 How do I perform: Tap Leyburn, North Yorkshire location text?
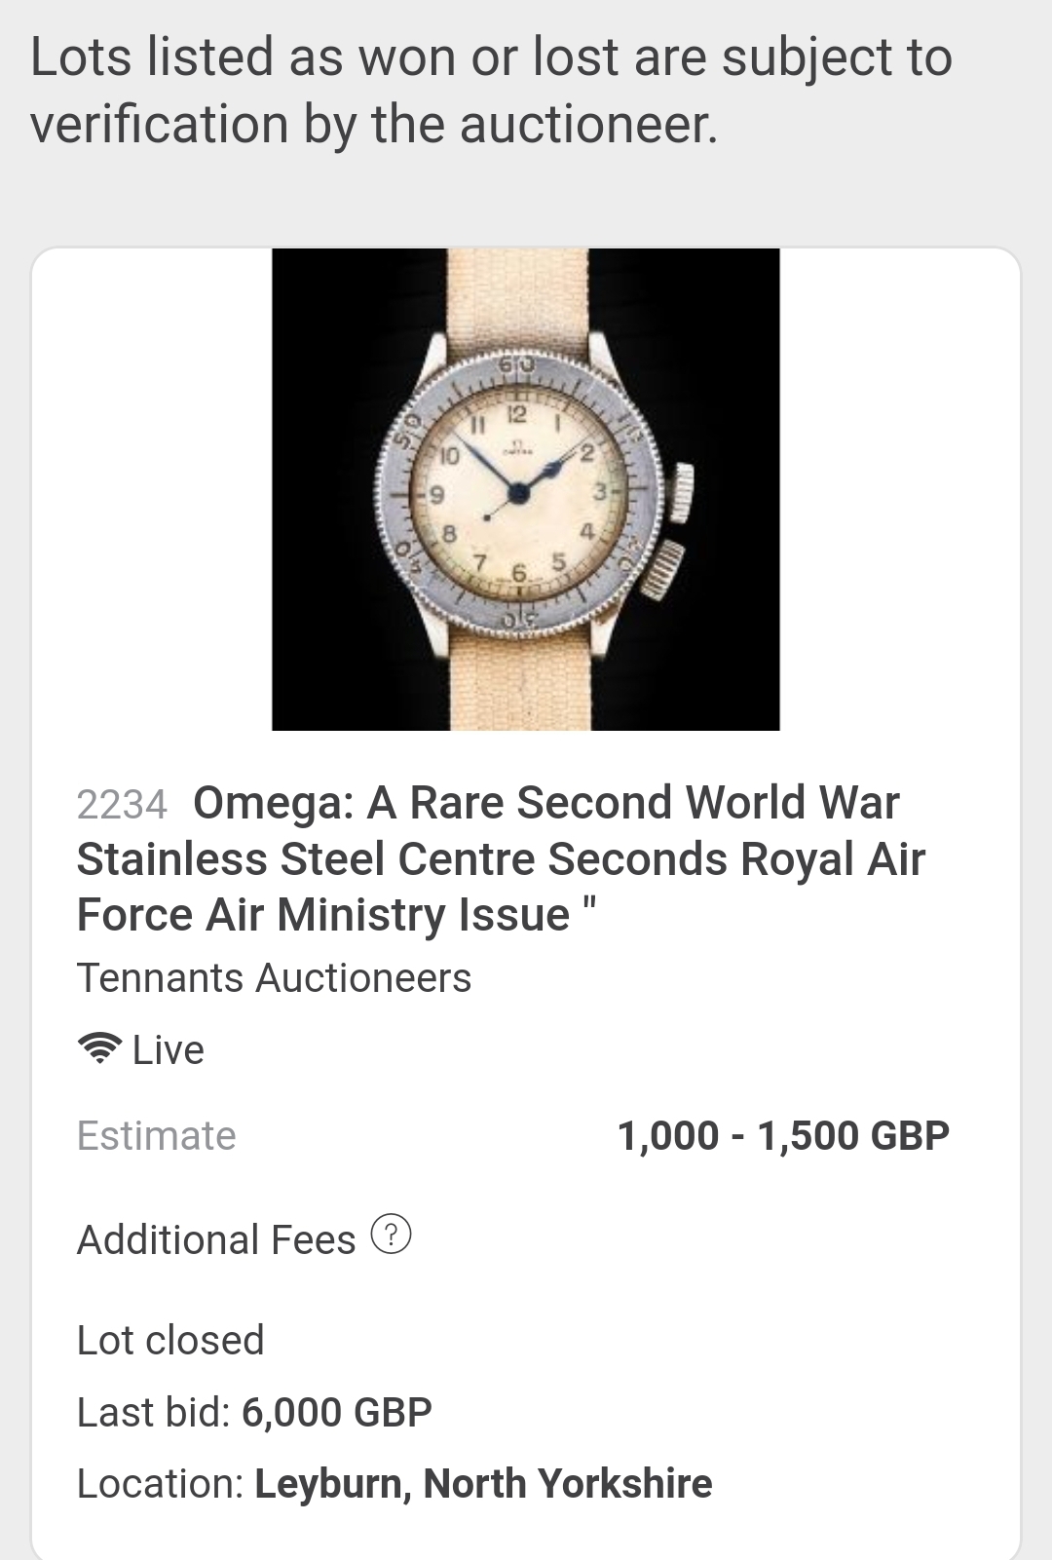click(483, 1483)
